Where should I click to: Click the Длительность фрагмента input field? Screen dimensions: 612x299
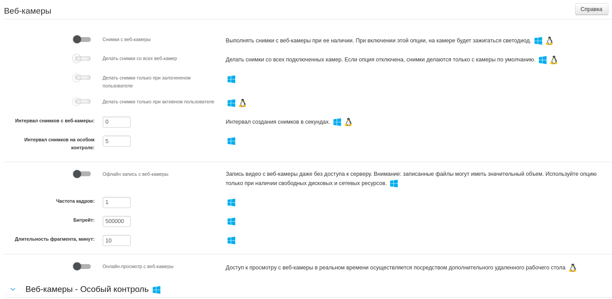116,240
